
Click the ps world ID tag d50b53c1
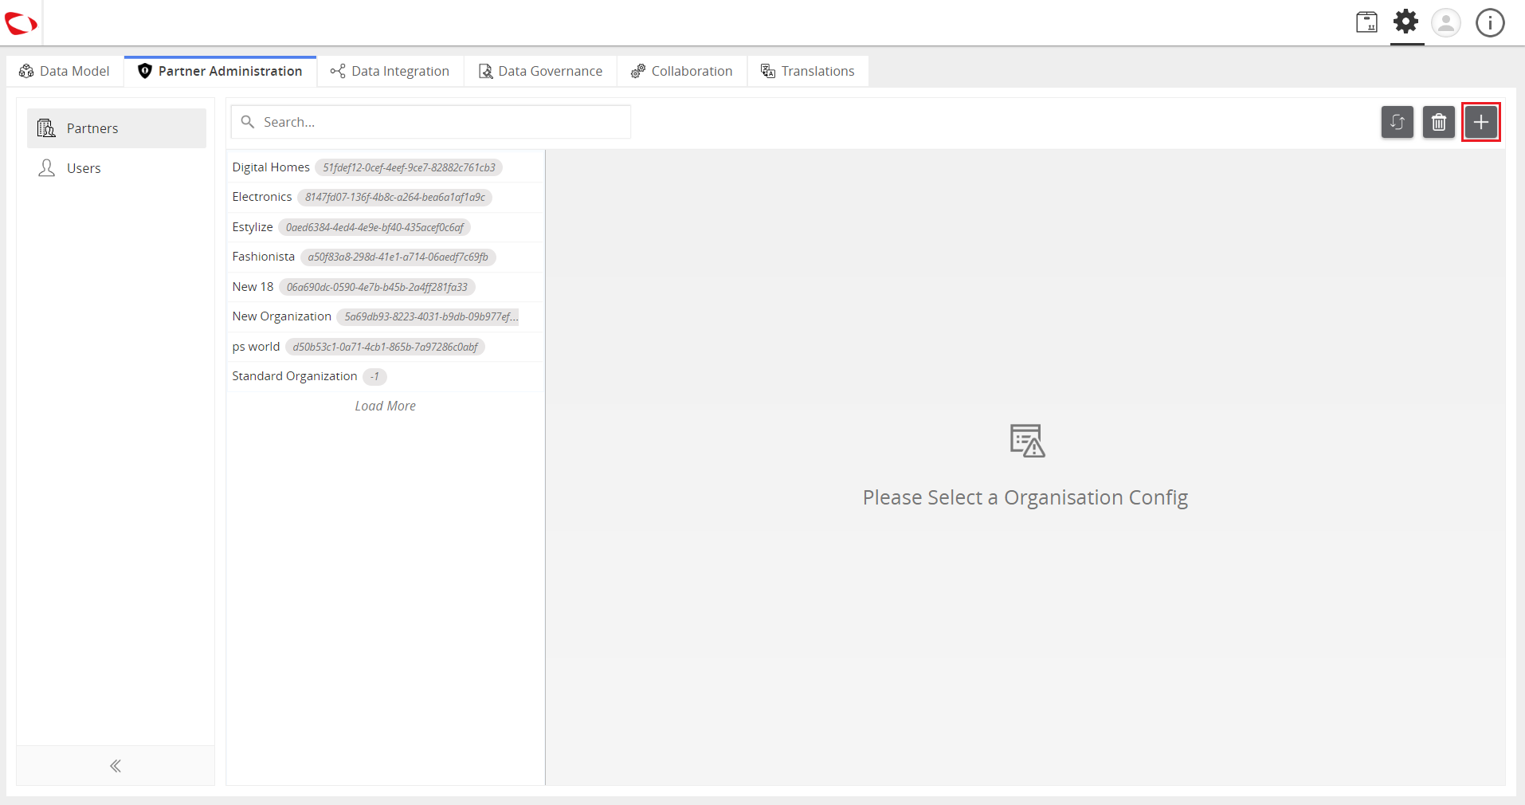[385, 347]
